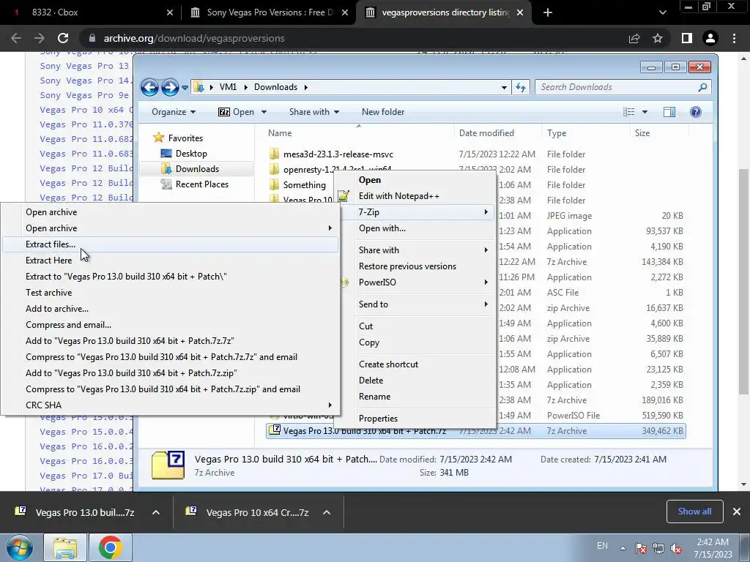Screen dimensions: 750x562
Task: Click Send to submenu entry
Action: [x=416, y=304]
